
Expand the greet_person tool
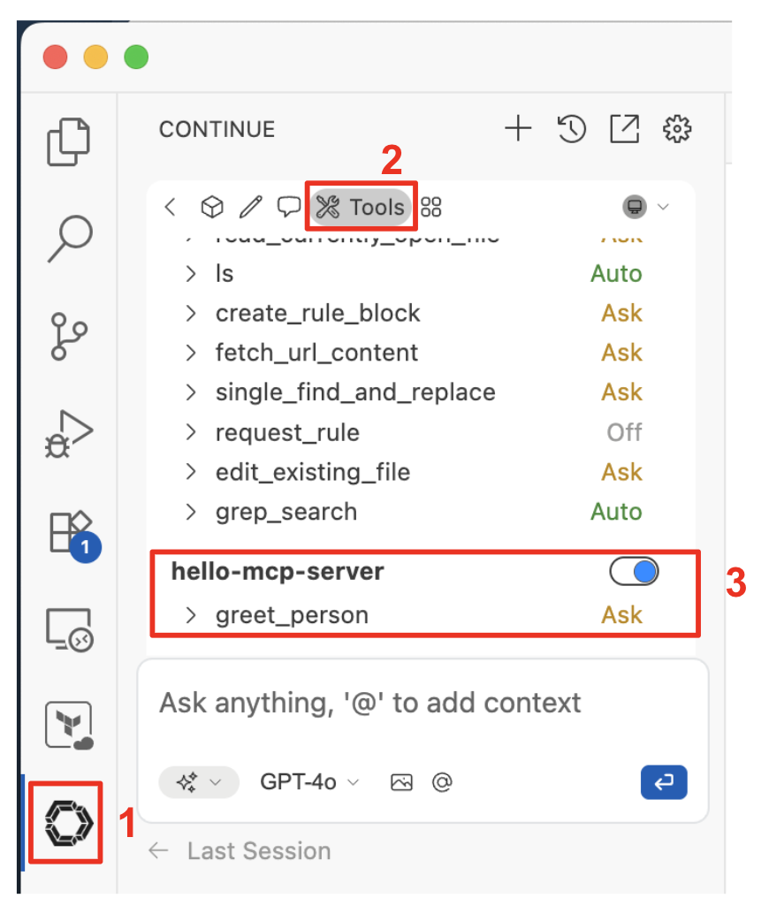pyautogui.click(x=190, y=615)
